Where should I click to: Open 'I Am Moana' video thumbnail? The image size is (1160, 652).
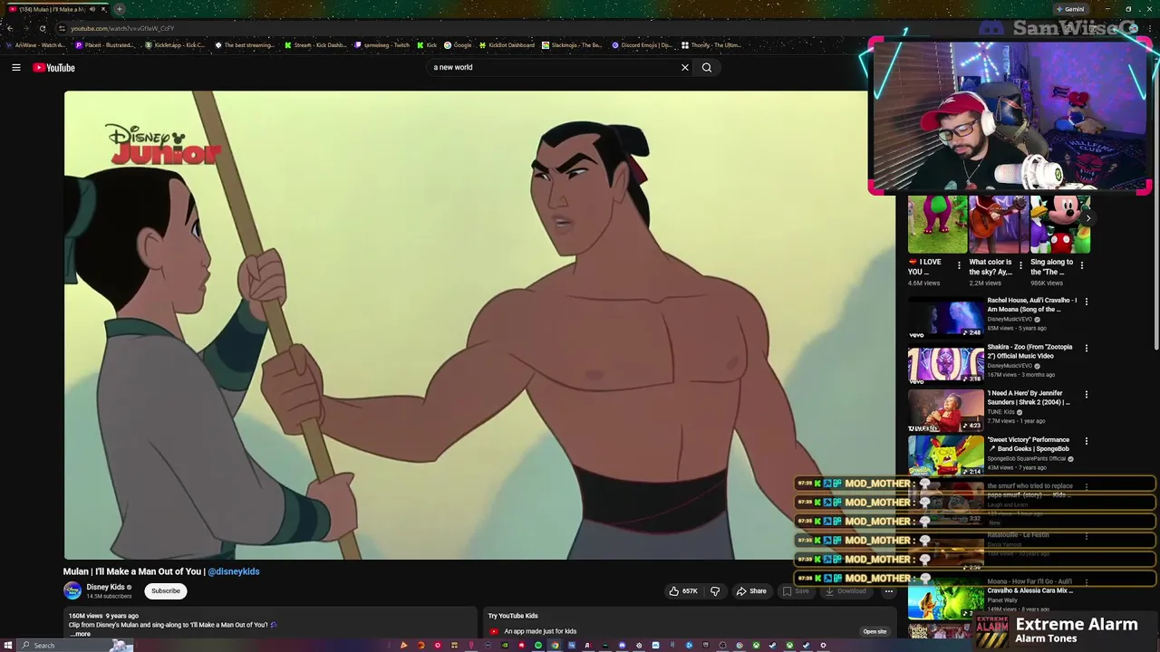coord(945,318)
